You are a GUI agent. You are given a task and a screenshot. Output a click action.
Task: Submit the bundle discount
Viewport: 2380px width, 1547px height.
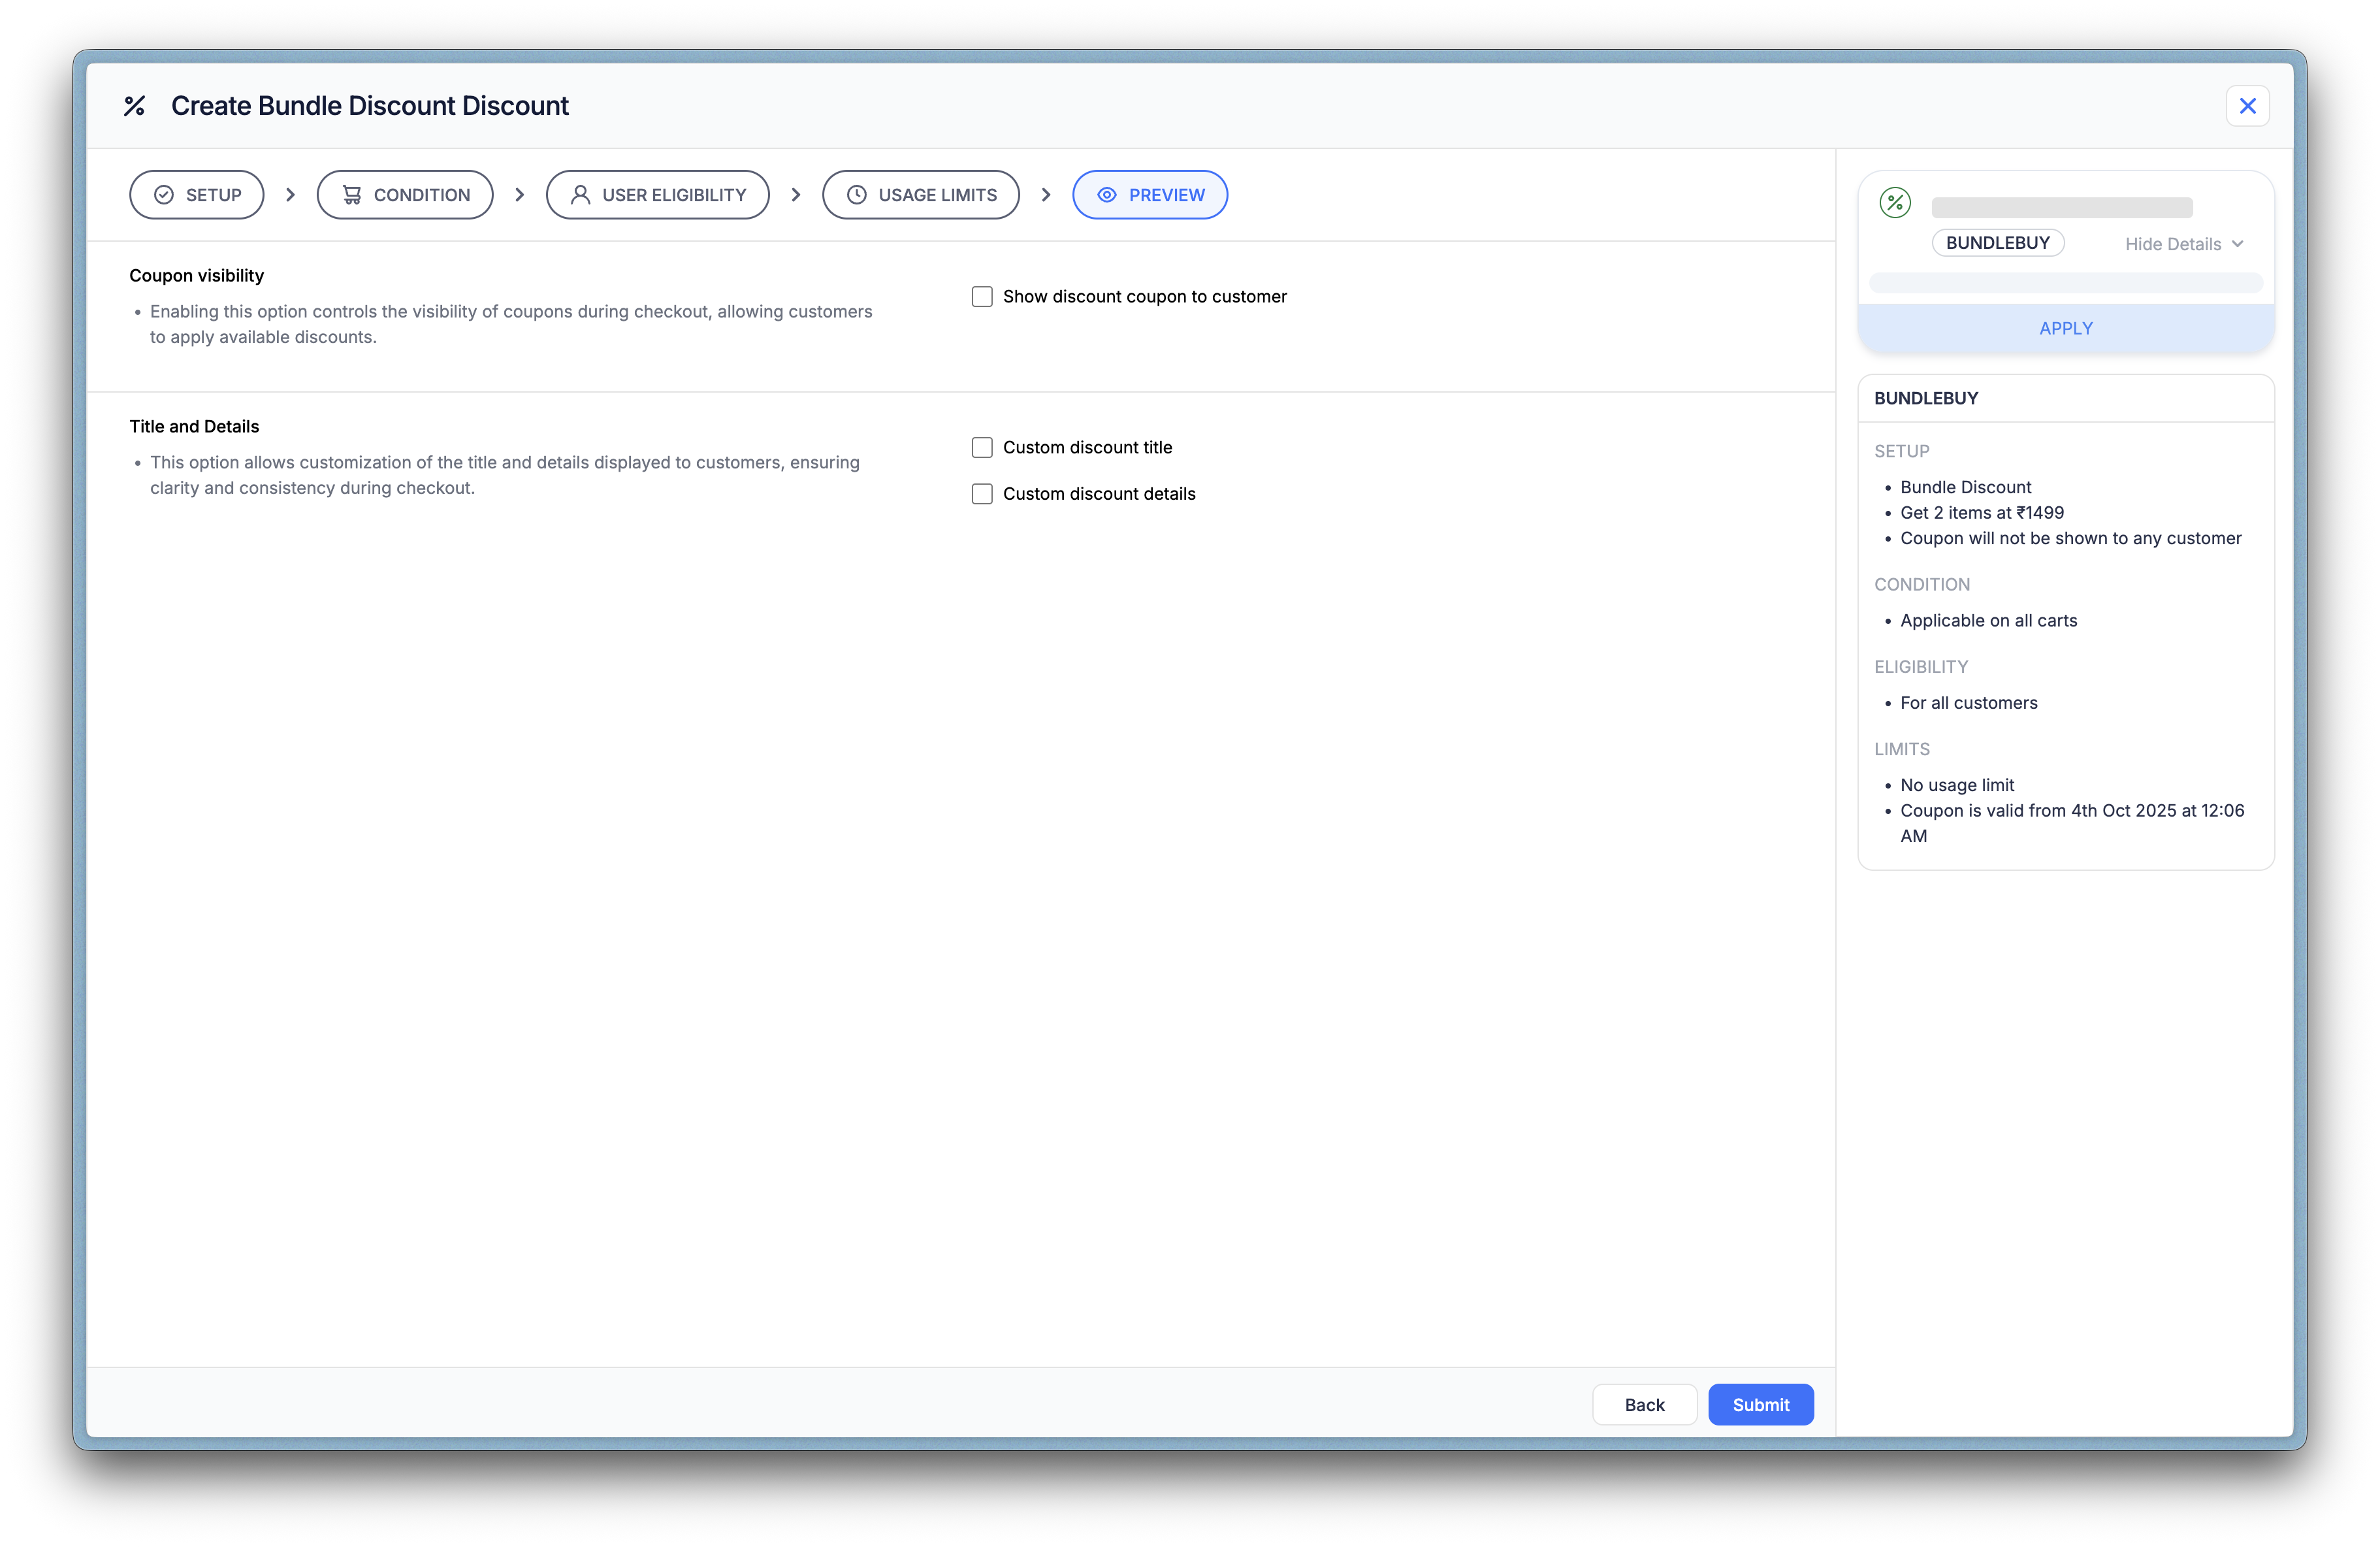click(1760, 1405)
